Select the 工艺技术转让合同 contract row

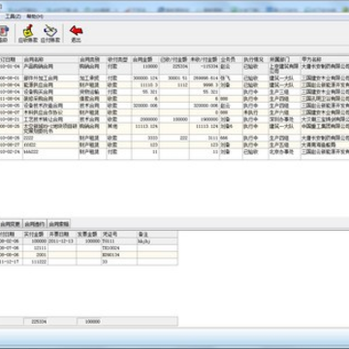coord(174,119)
